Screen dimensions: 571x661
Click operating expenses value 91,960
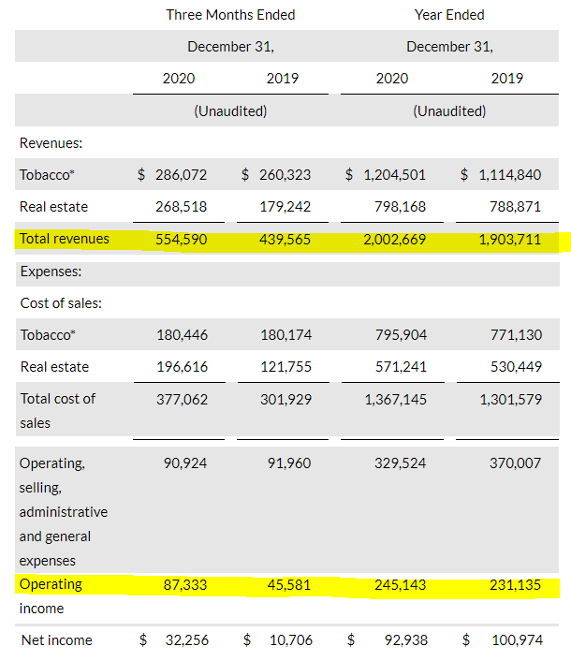click(289, 463)
